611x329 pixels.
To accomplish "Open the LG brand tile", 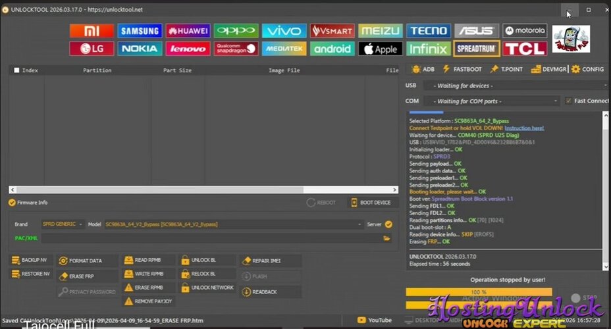I will tap(92, 49).
